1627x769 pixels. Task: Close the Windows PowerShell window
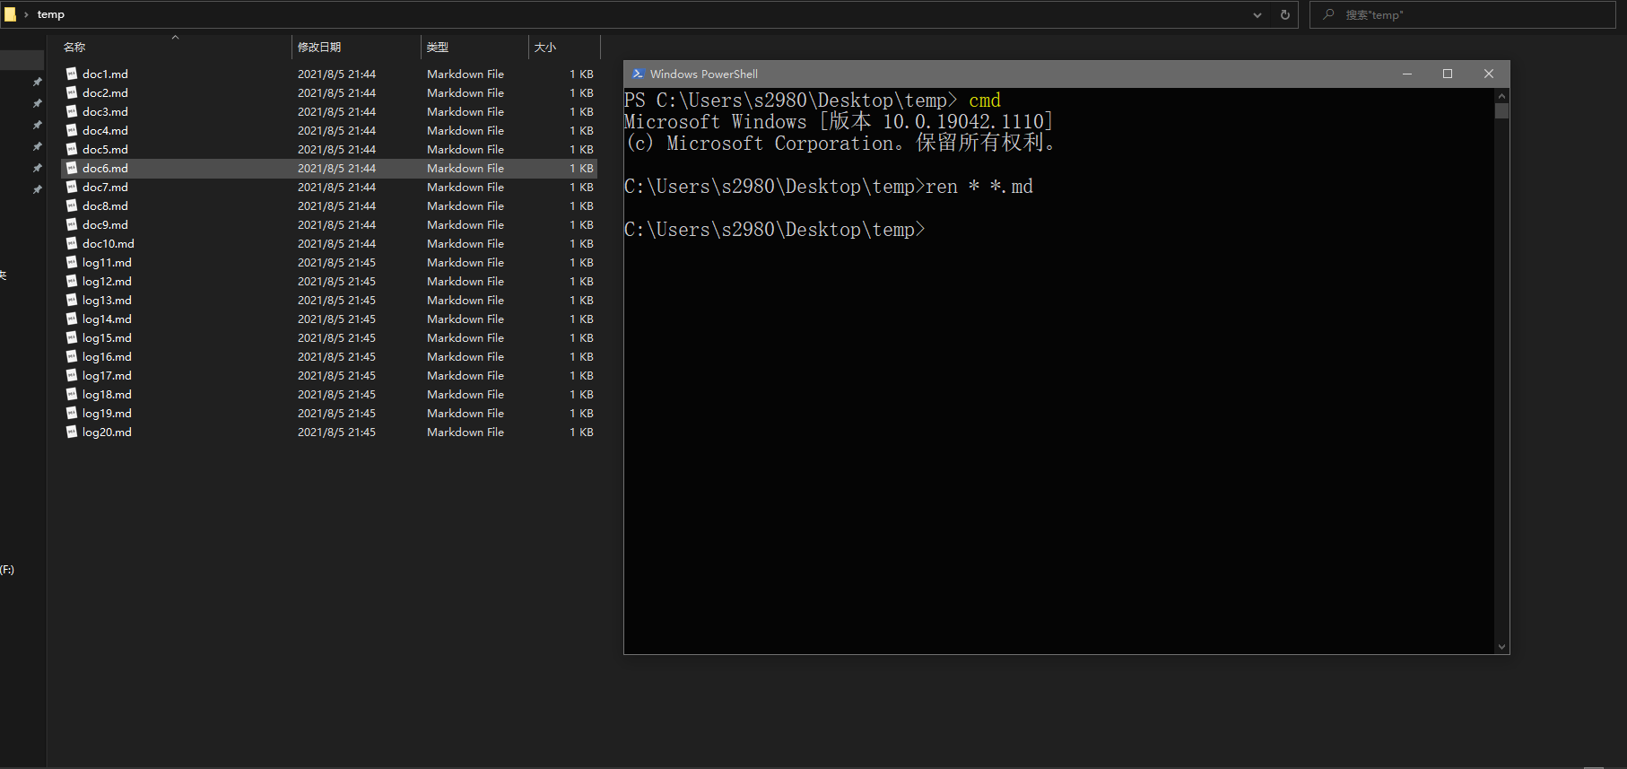(x=1489, y=74)
